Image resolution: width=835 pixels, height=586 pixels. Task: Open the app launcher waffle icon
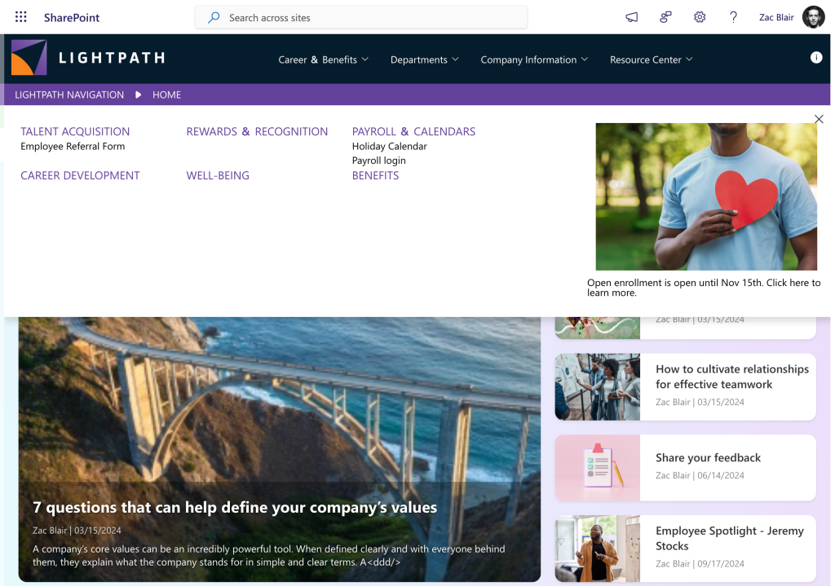(21, 17)
